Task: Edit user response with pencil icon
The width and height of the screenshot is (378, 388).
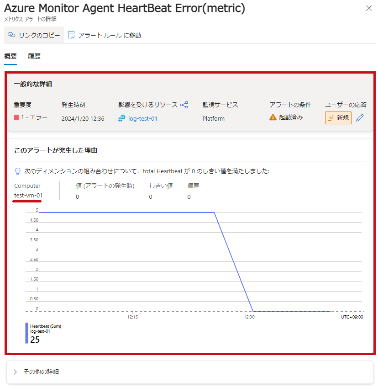Action: tap(360, 118)
